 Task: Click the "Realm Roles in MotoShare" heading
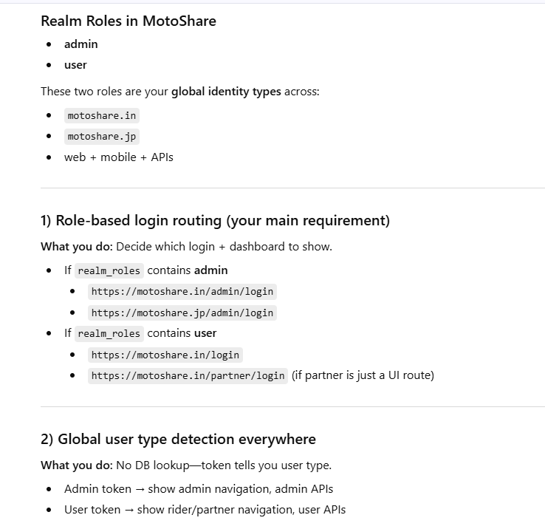(128, 21)
